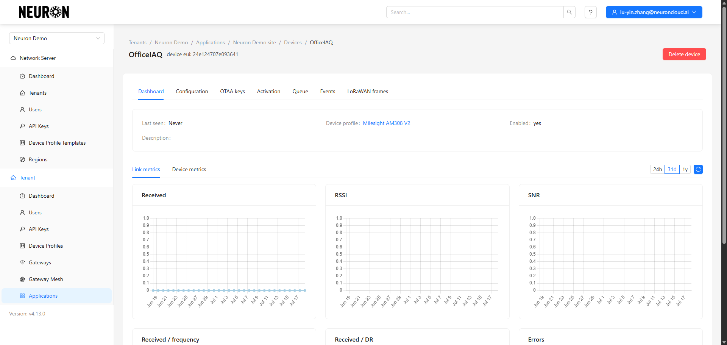Click the Regions compass icon

pyautogui.click(x=22, y=159)
